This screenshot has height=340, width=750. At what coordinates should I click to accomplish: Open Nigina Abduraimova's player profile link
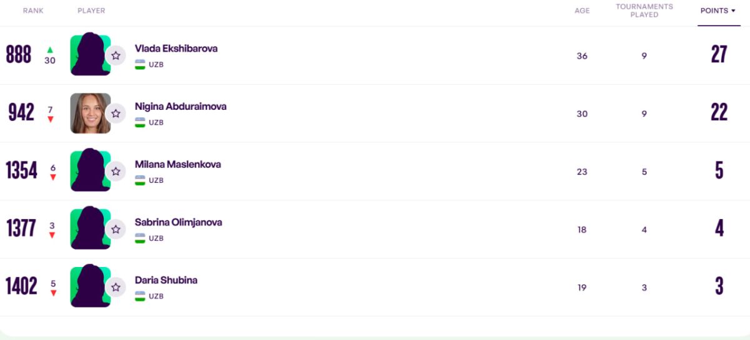pyautogui.click(x=181, y=107)
